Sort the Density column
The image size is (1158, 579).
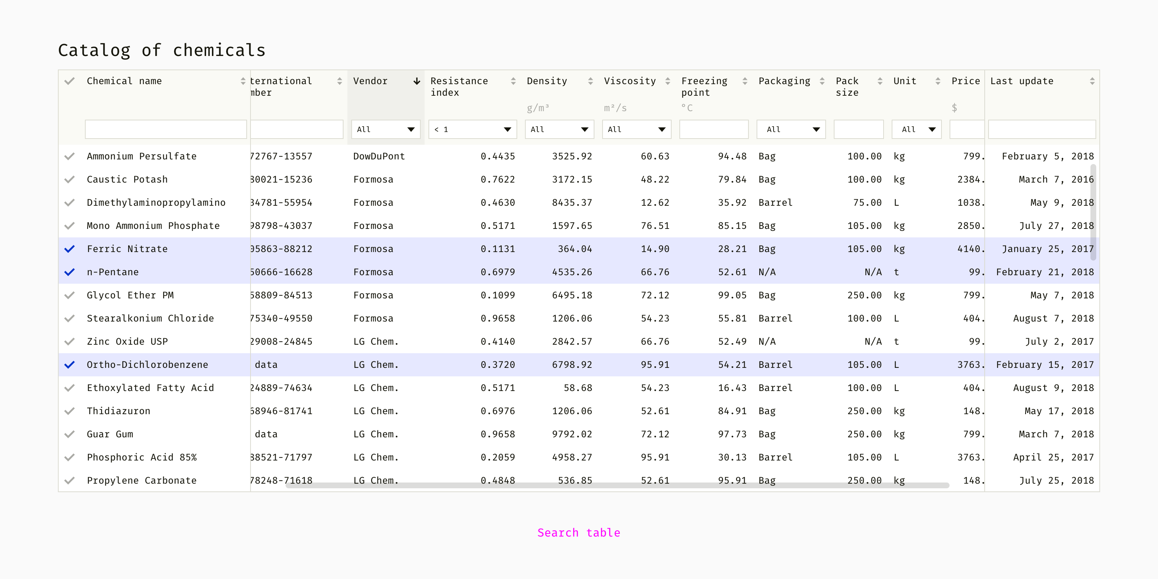coord(590,81)
